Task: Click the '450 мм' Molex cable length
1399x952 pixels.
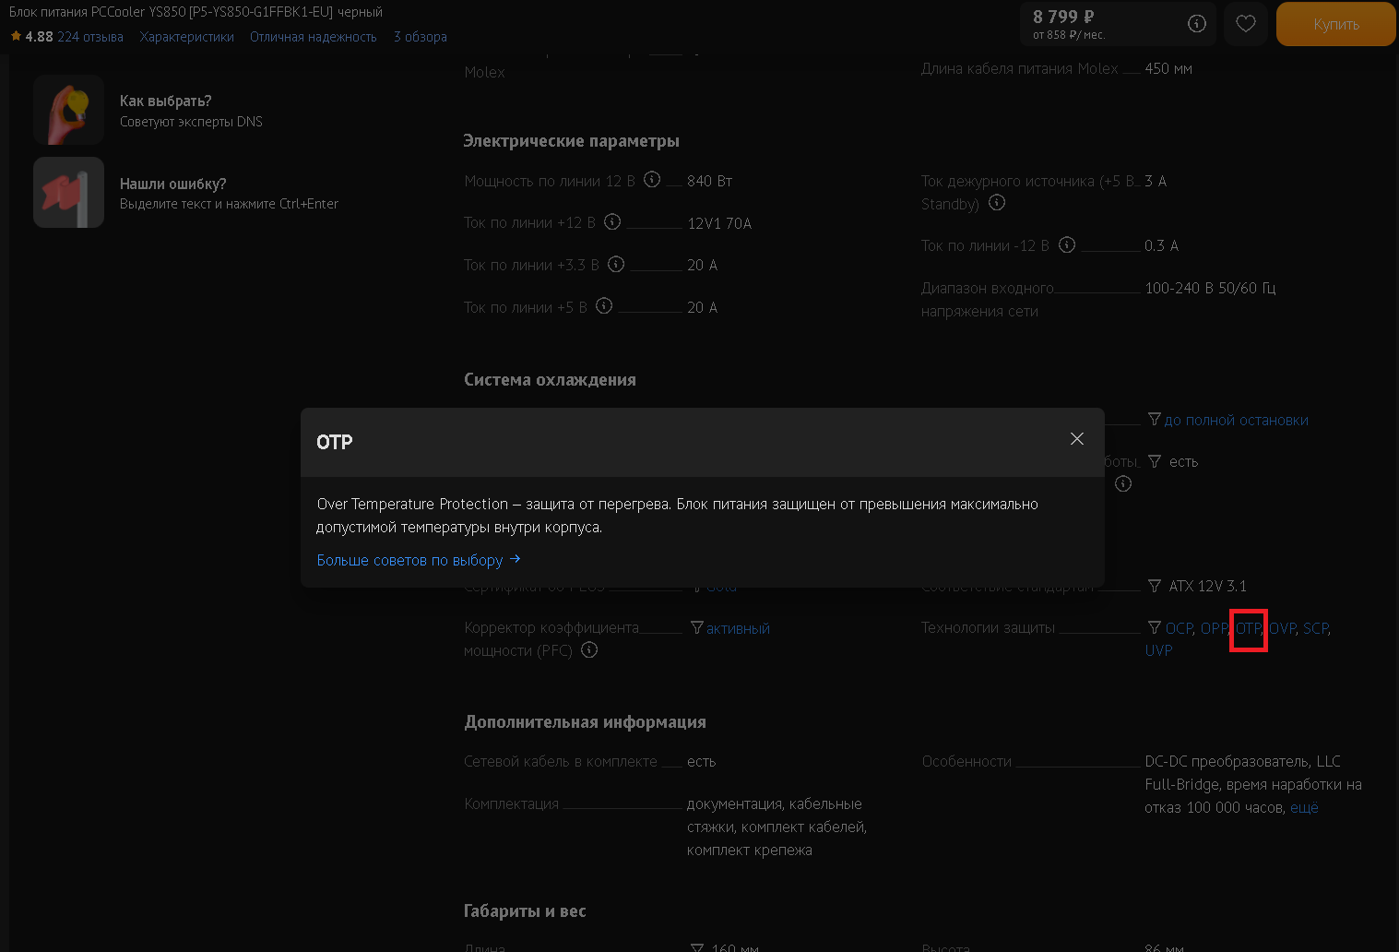Action: click(x=1168, y=68)
